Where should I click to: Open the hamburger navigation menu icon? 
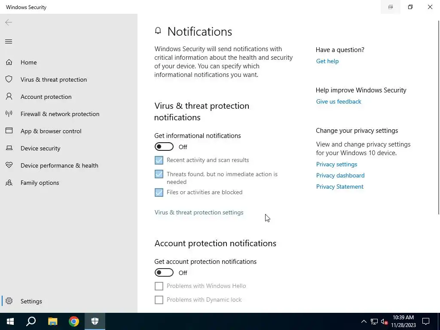(x=9, y=42)
